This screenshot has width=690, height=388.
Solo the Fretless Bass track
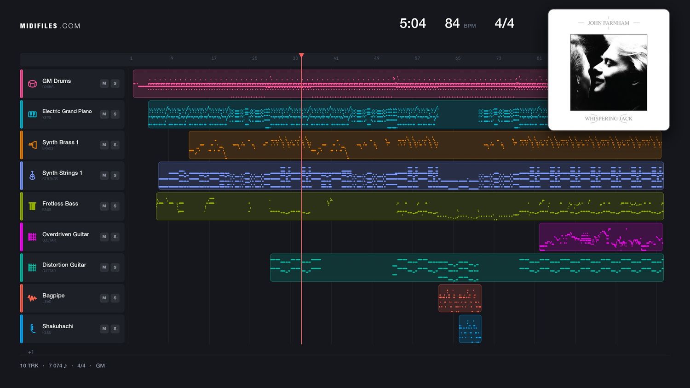115,206
